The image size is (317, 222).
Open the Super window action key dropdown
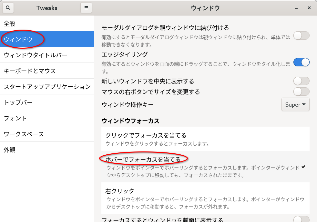pos(295,104)
